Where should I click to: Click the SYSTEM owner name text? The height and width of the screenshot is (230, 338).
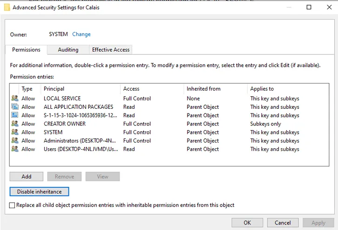(x=58, y=34)
